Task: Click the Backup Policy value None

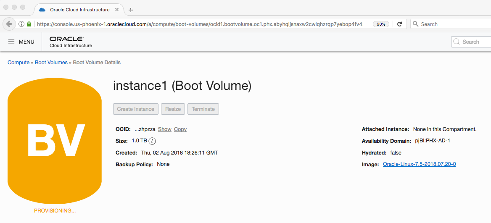Action: (163, 164)
